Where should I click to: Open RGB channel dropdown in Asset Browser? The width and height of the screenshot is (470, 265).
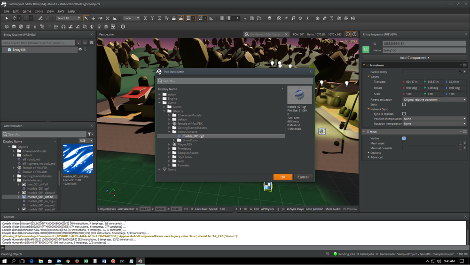click(x=86, y=140)
